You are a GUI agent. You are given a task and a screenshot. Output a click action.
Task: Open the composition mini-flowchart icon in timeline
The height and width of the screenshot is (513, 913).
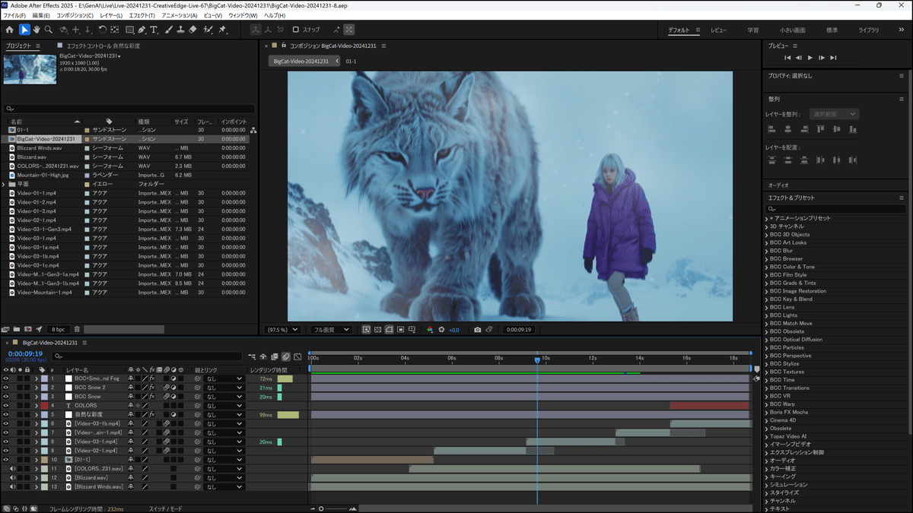pos(252,356)
